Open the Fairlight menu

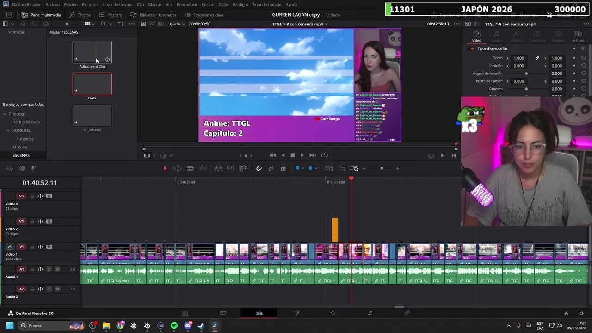tap(240, 4)
